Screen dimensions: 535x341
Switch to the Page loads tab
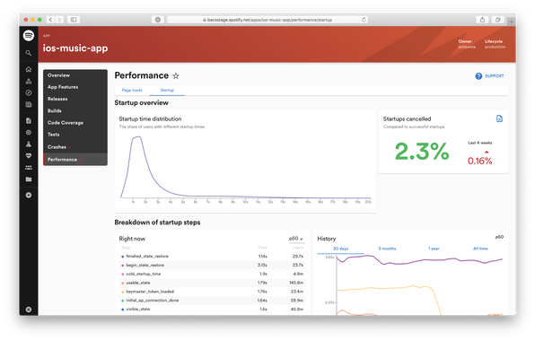point(132,90)
